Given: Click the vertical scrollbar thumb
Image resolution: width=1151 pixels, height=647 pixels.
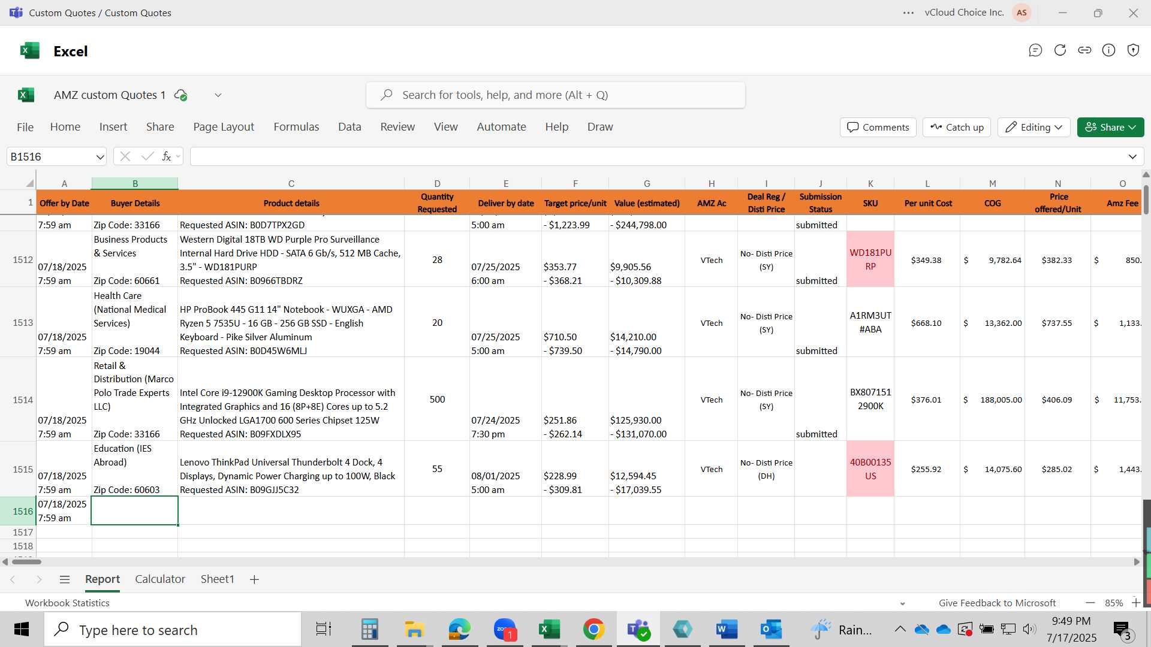Looking at the screenshot, I should pyautogui.click(x=1146, y=199).
